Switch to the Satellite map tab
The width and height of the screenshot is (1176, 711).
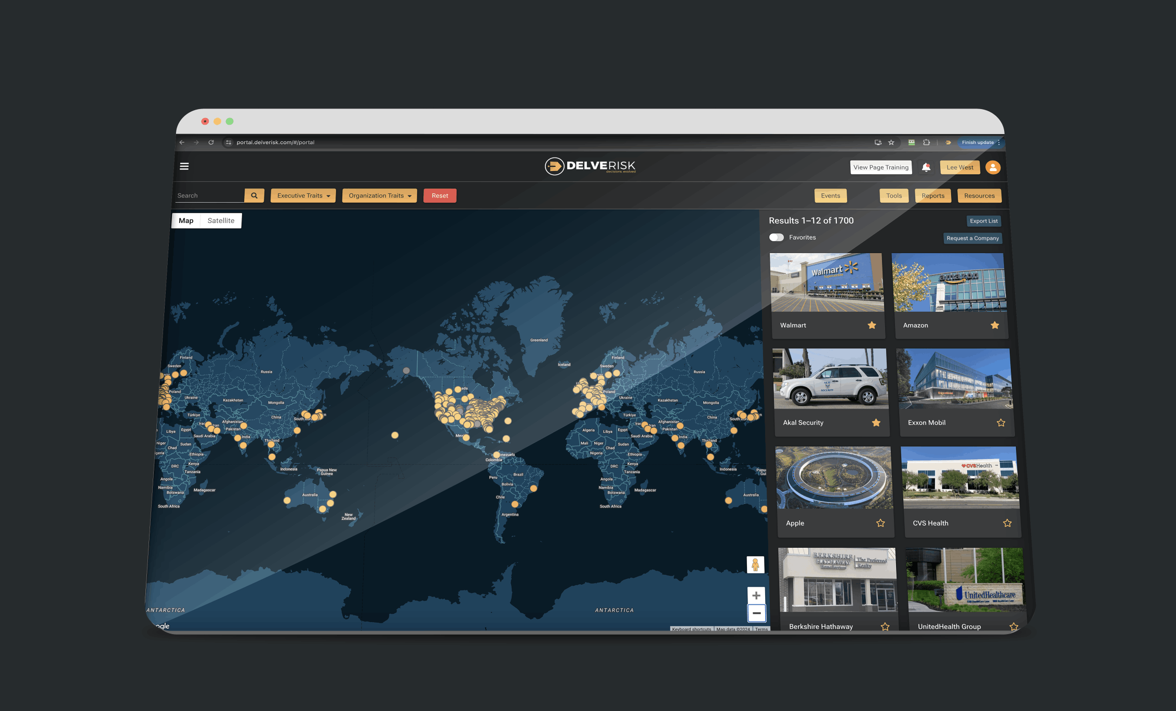tap(220, 220)
